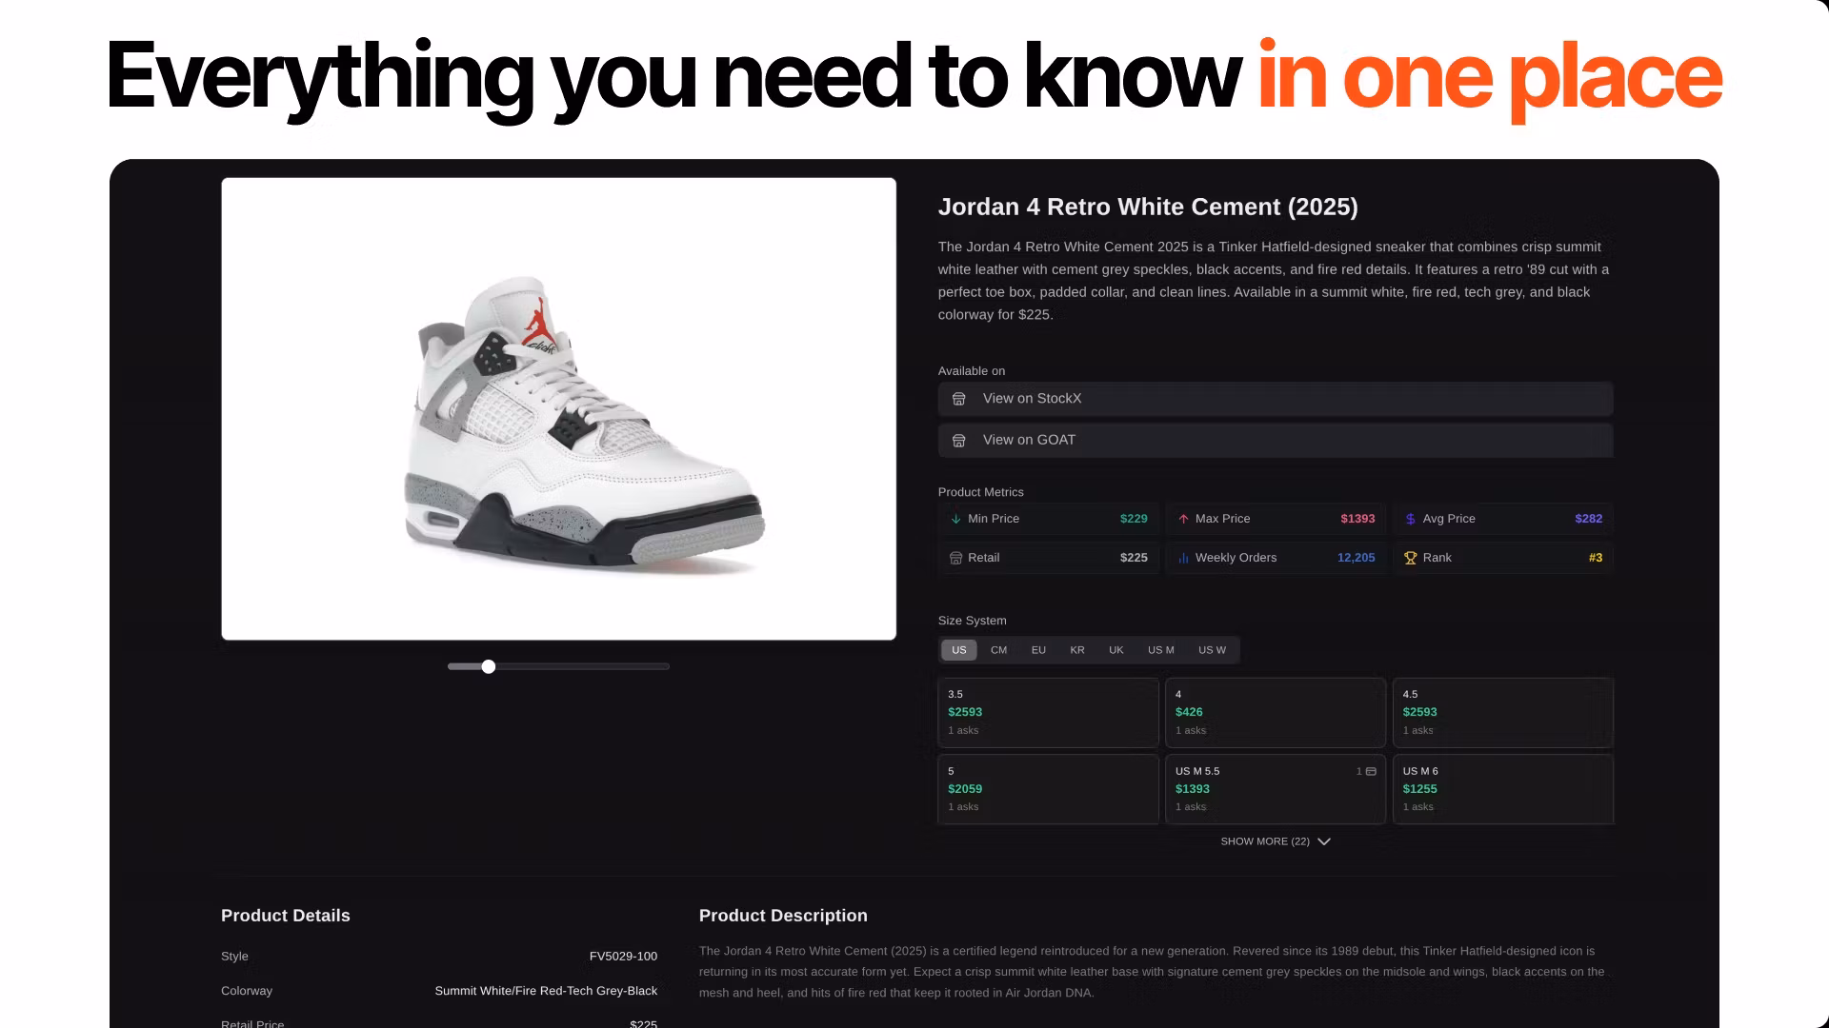
Task: Click the Max Price $1393 metric
Action: pyautogui.click(x=1276, y=519)
